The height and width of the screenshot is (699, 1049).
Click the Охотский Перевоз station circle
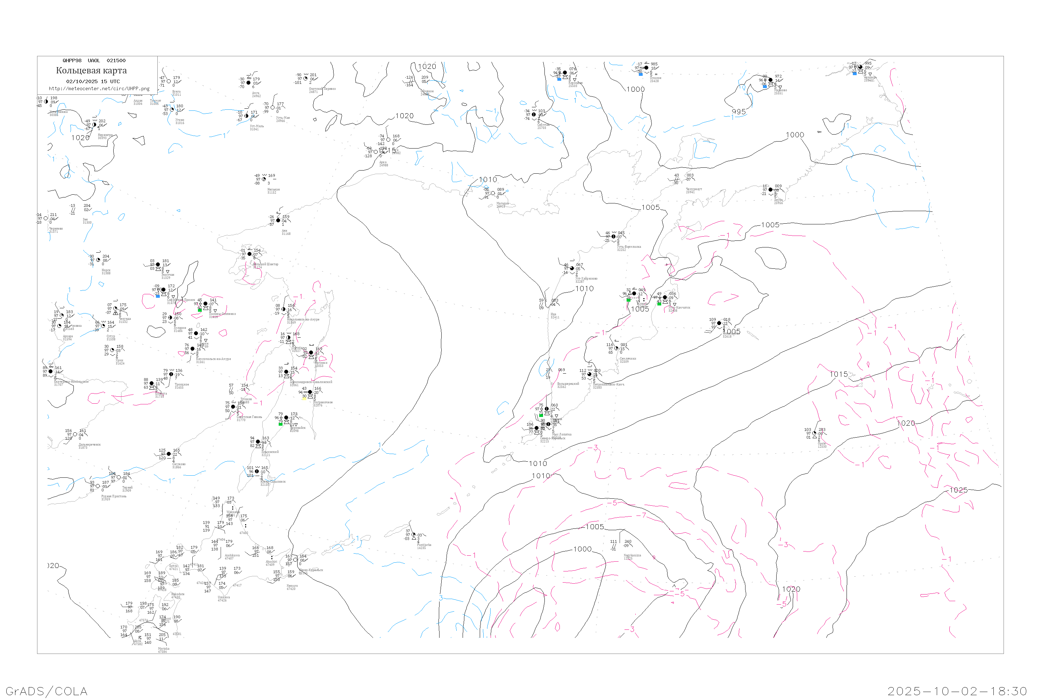306,79
